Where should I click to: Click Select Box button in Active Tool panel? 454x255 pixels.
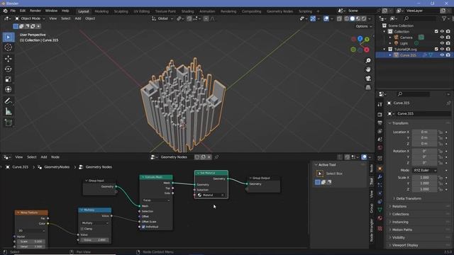pyautogui.click(x=320, y=174)
